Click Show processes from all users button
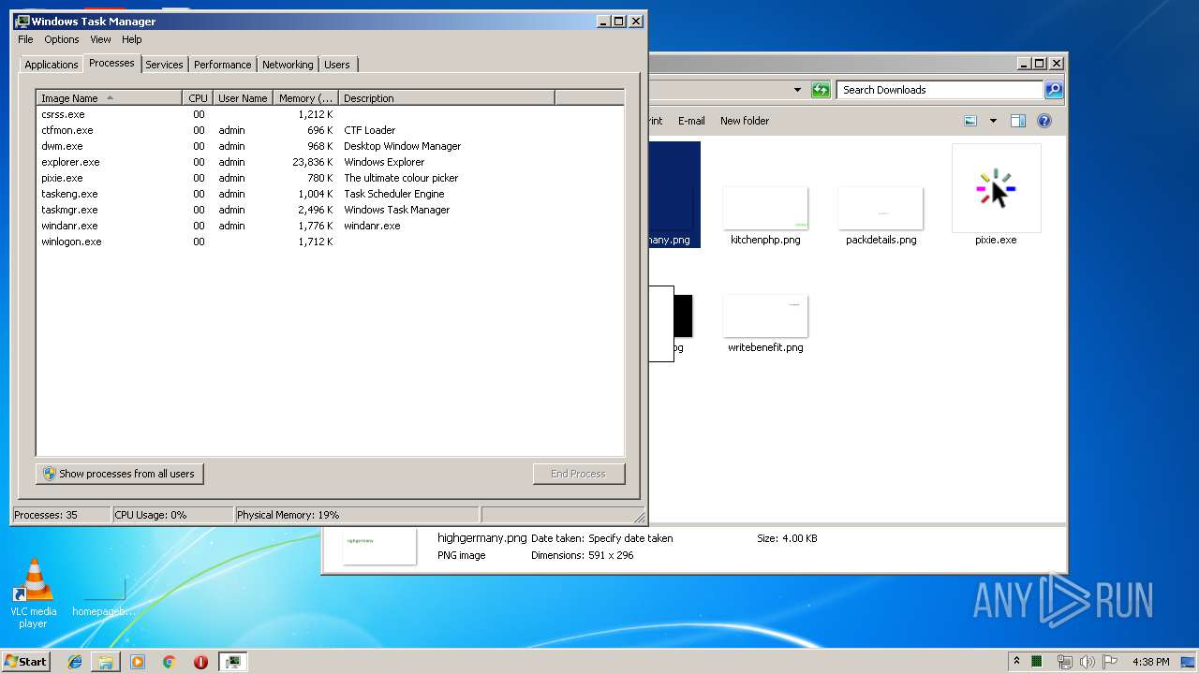The width and height of the screenshot is (1199, 674). [120, 474]
